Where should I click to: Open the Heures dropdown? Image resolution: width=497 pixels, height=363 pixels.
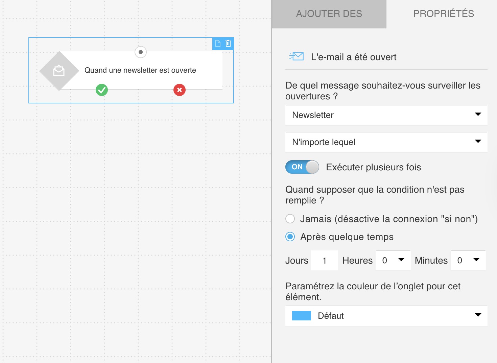pos(393,260)
